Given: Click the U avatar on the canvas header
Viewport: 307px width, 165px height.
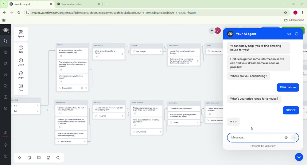Looking at the screenshot, I should [x=218, y=30].
